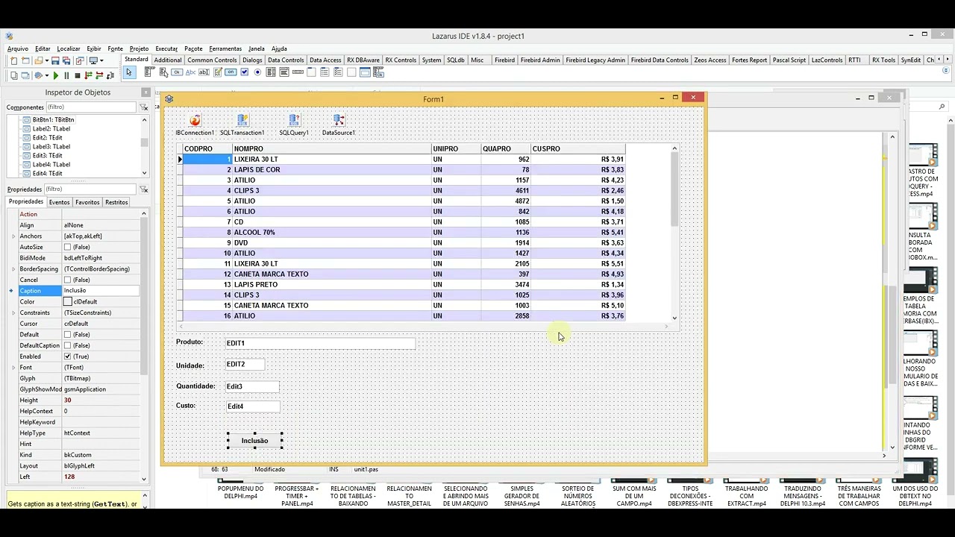Select the TToggleBox (on) palette component
This screenshot has height=537, width=955.
click(x=231, y=72)
